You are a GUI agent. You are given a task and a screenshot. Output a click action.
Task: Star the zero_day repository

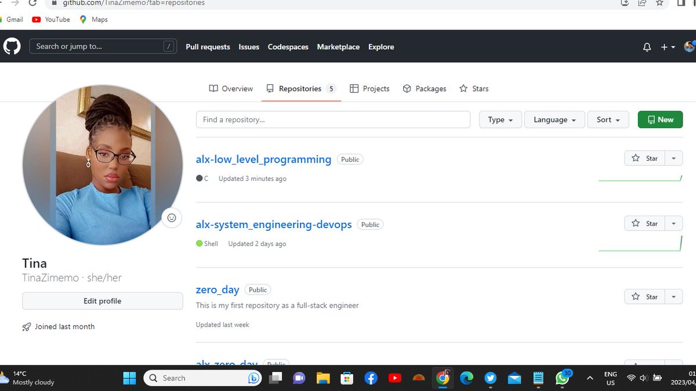[x=644, y=296]
